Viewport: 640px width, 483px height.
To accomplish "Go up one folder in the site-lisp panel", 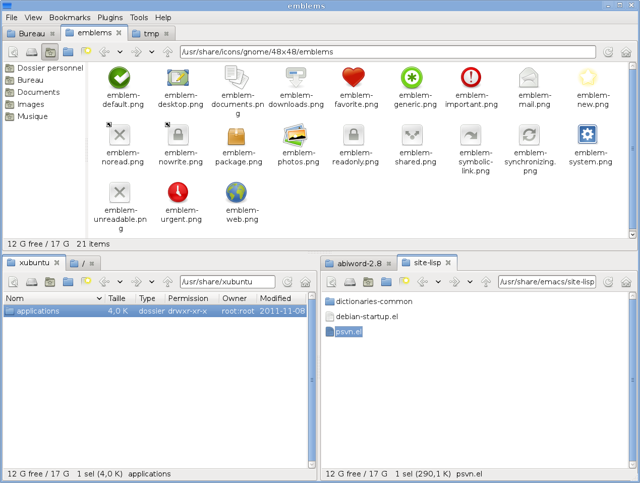I will [x=486, y=282].
